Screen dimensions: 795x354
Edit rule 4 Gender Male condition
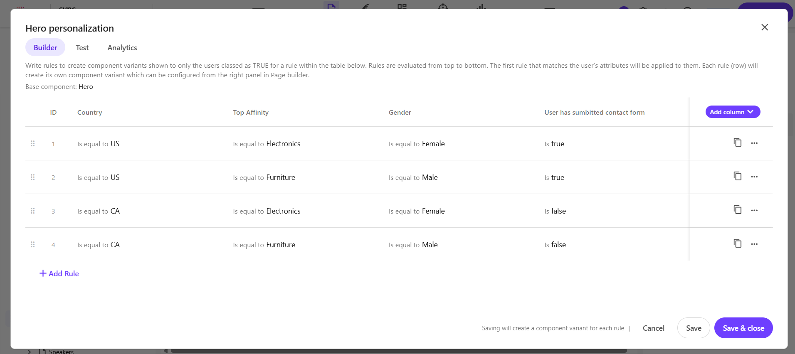point(413,245)
